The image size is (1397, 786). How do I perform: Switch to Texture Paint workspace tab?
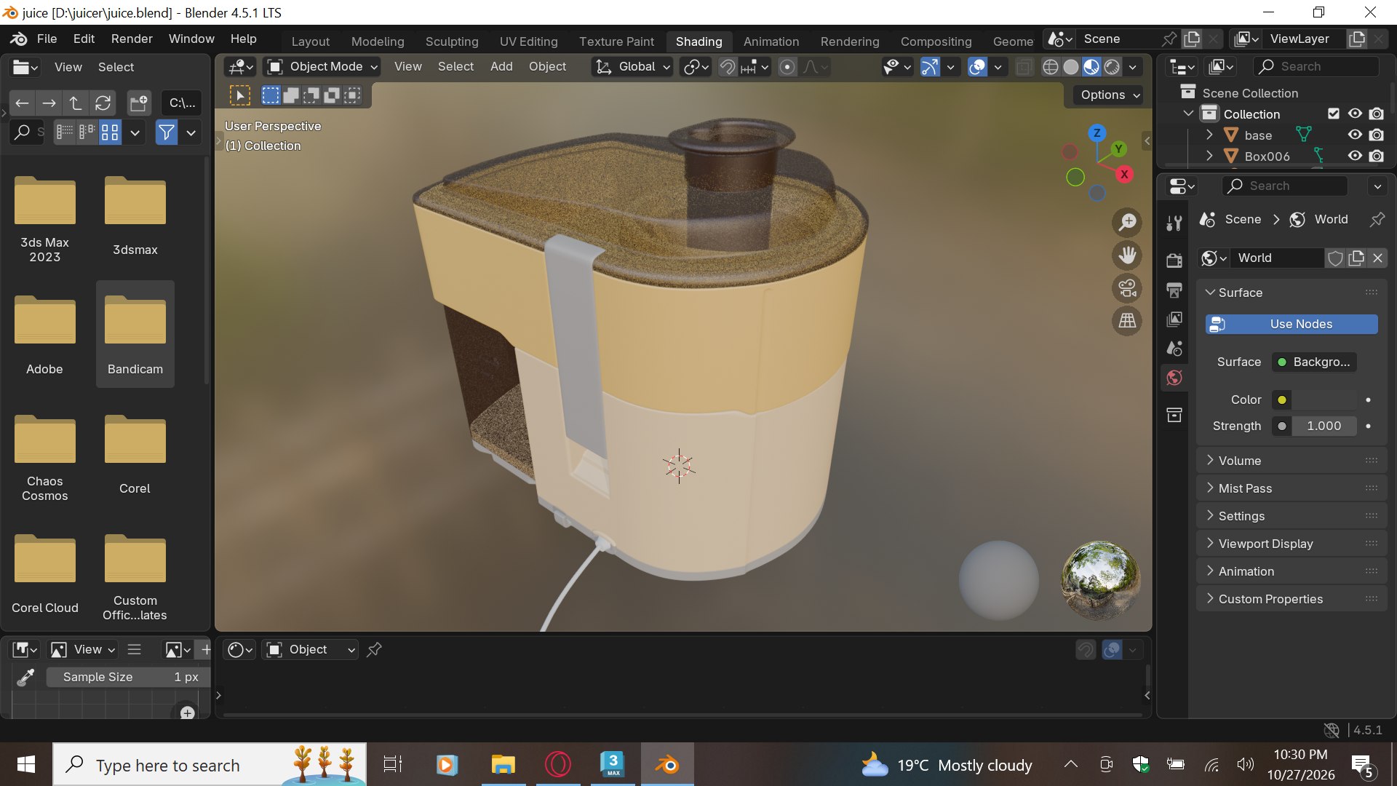tap(616, 41)
